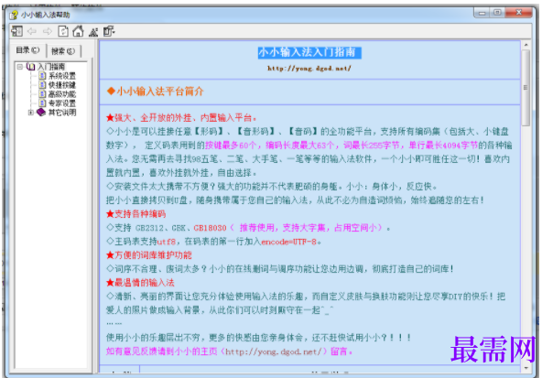
Task: Open the Options toolbar icon
Action: coord(109,31)
